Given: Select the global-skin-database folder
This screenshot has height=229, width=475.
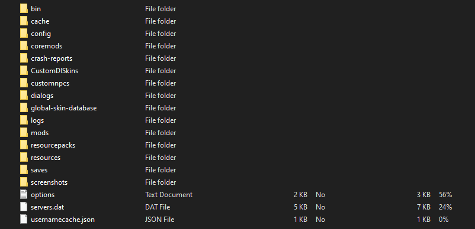Looking at the screenshot, I should [63, 108].
